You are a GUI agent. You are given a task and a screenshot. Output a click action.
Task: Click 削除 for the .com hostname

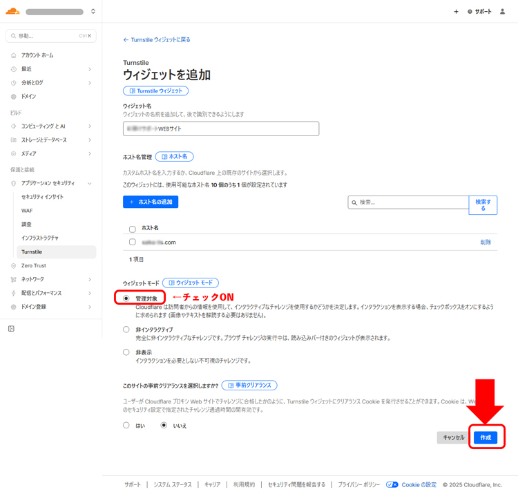(x=486, y=243)
